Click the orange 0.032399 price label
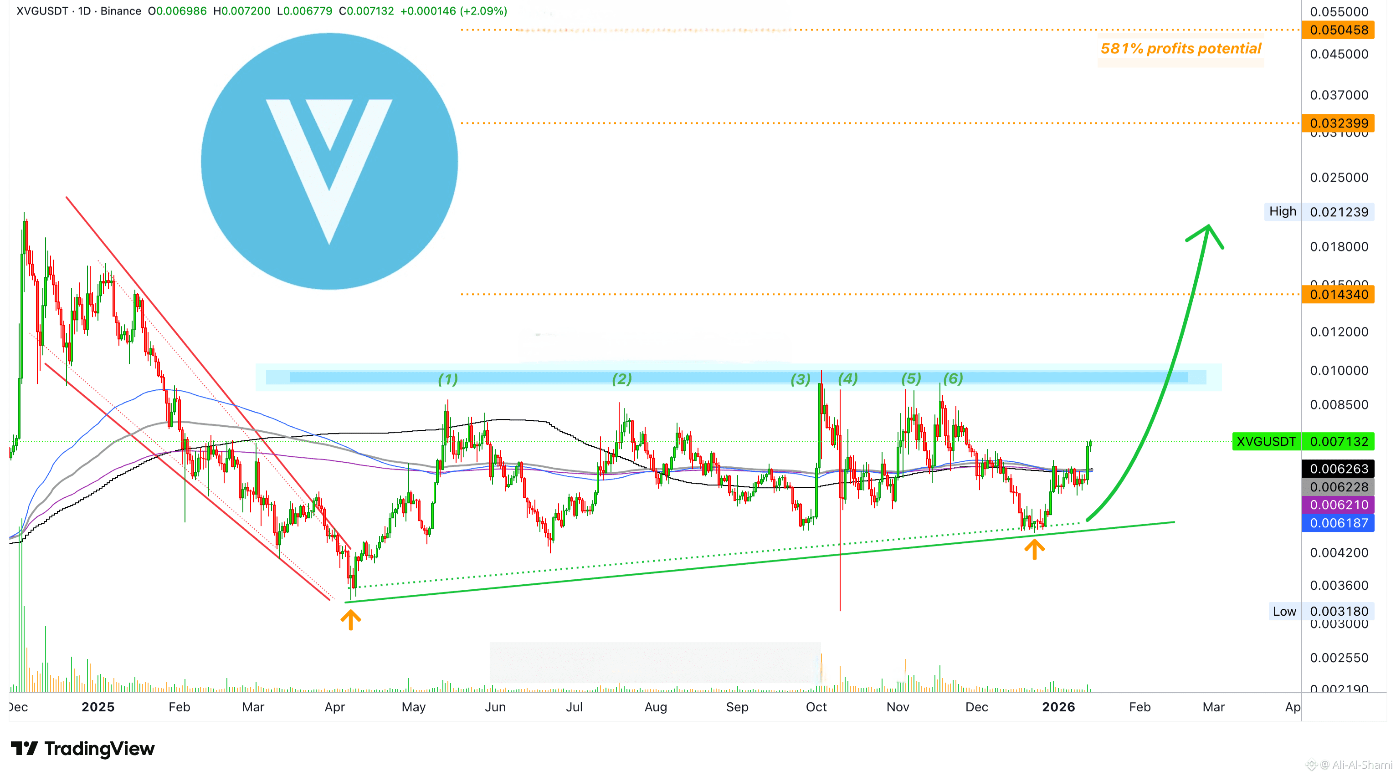This screenshot has width=1396, height=776. pos(1338,123)
